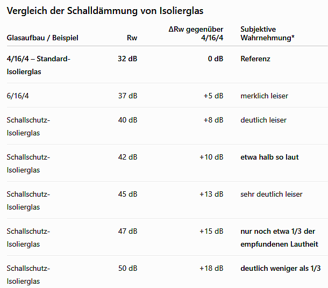Click the 'deutlich leiser' perception cell
Screen dimensions: 328x288
tap(263, 120)
